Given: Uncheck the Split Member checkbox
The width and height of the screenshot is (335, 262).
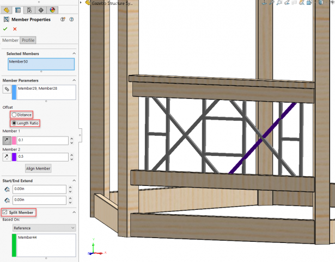Looking at the screenshot, I should (x=5, y=211).
